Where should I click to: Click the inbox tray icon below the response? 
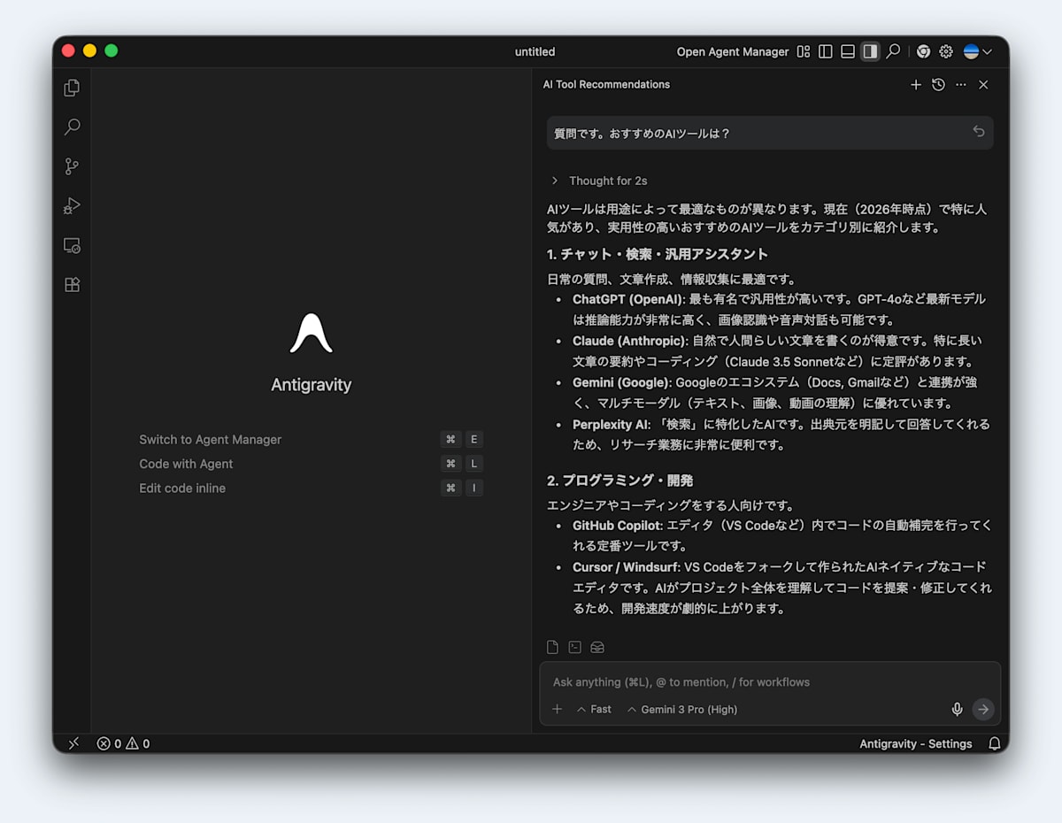(597, 647)
